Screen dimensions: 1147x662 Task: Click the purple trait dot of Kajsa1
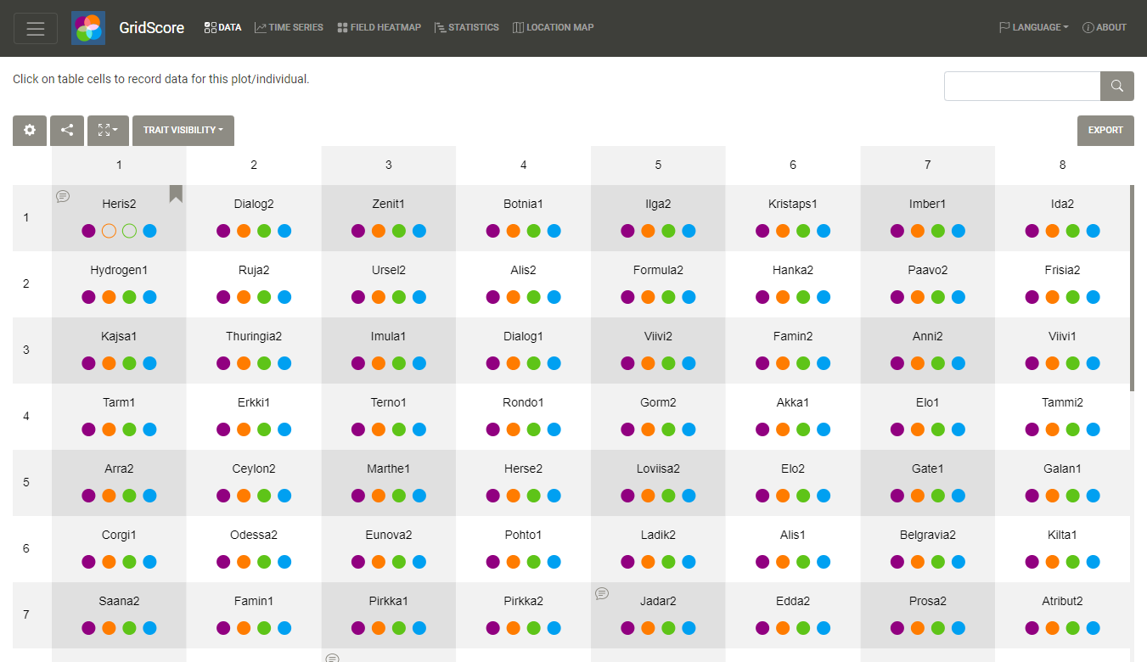(x=88, y=363)
